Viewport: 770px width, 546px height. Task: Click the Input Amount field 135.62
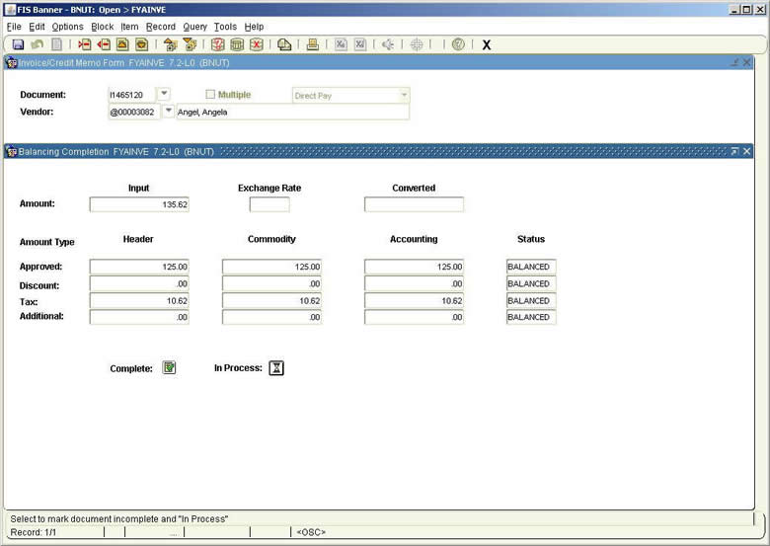(x=139, y=204)
